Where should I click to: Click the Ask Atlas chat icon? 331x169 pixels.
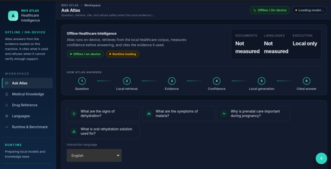pos(7,83)
